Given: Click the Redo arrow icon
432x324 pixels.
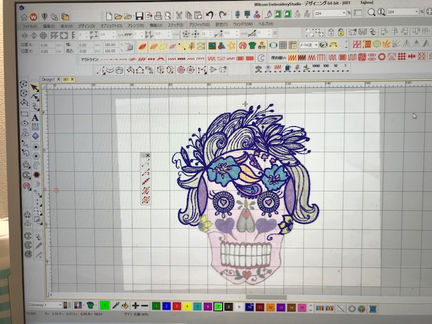Looking at the screenshot, I should [223, 14].
